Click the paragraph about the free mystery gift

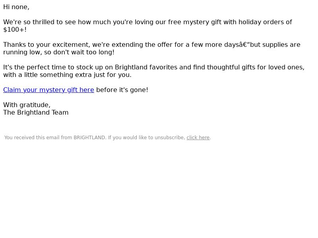(147, 26)
